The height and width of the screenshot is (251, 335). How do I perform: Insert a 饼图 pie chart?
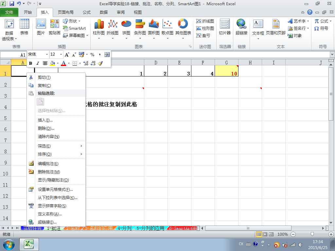tap(126, 29)
